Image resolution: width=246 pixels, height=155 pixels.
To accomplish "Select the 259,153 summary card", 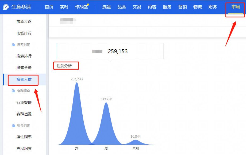I will point(110,51).
